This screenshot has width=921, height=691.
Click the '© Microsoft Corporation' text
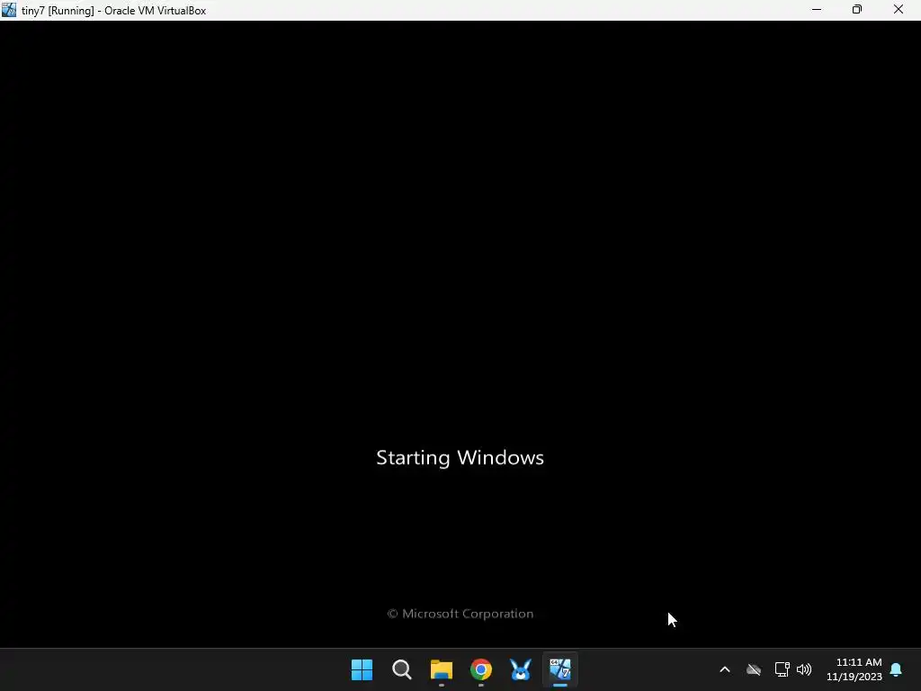pos(460,614)
